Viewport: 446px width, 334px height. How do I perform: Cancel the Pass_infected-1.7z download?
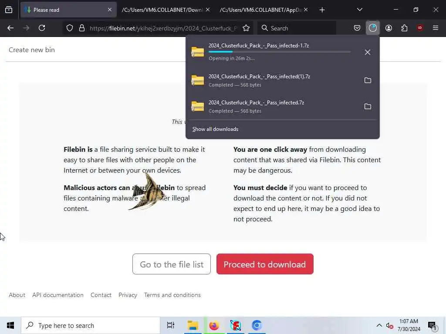pos(368,52)
